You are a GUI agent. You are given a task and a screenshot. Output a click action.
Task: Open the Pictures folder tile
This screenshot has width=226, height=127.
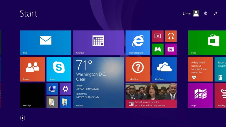coord(65,102)
